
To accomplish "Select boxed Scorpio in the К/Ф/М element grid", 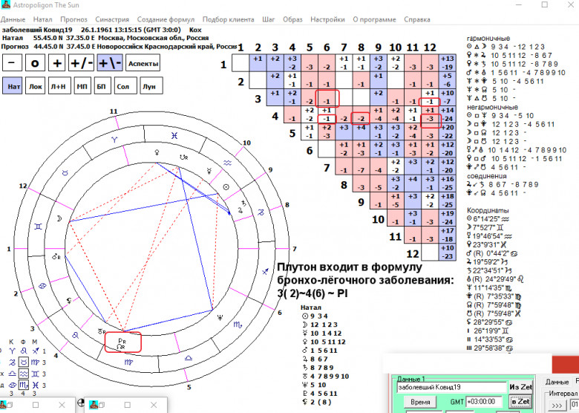I will coord(24,385).
